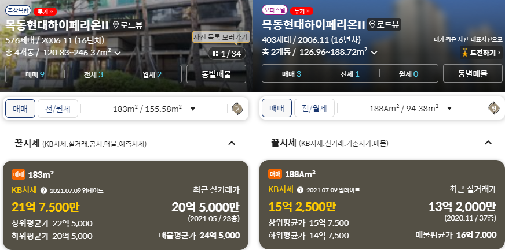Select 매매 9 listings tab on left
This screenshot has width=505, height=250.
[35, 74]
